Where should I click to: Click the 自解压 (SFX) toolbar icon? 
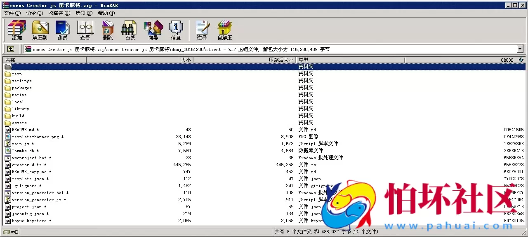click(224, 30)
